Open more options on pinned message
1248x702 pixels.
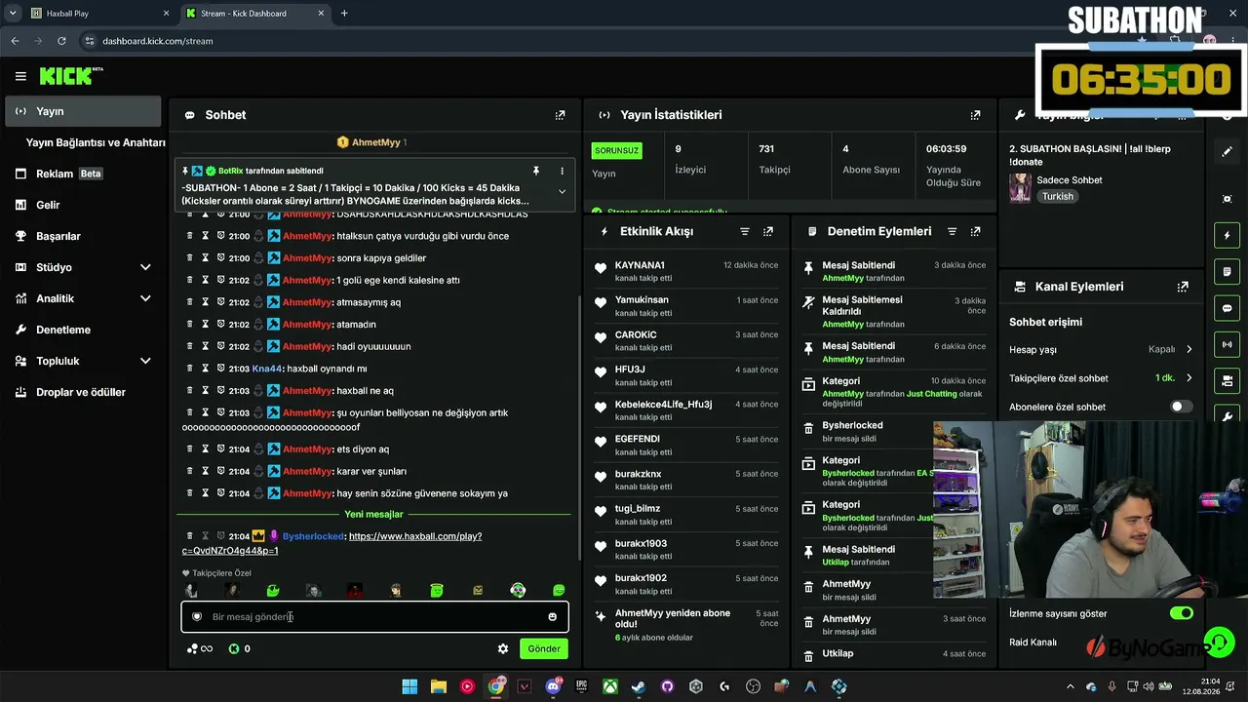coord(562,171)
